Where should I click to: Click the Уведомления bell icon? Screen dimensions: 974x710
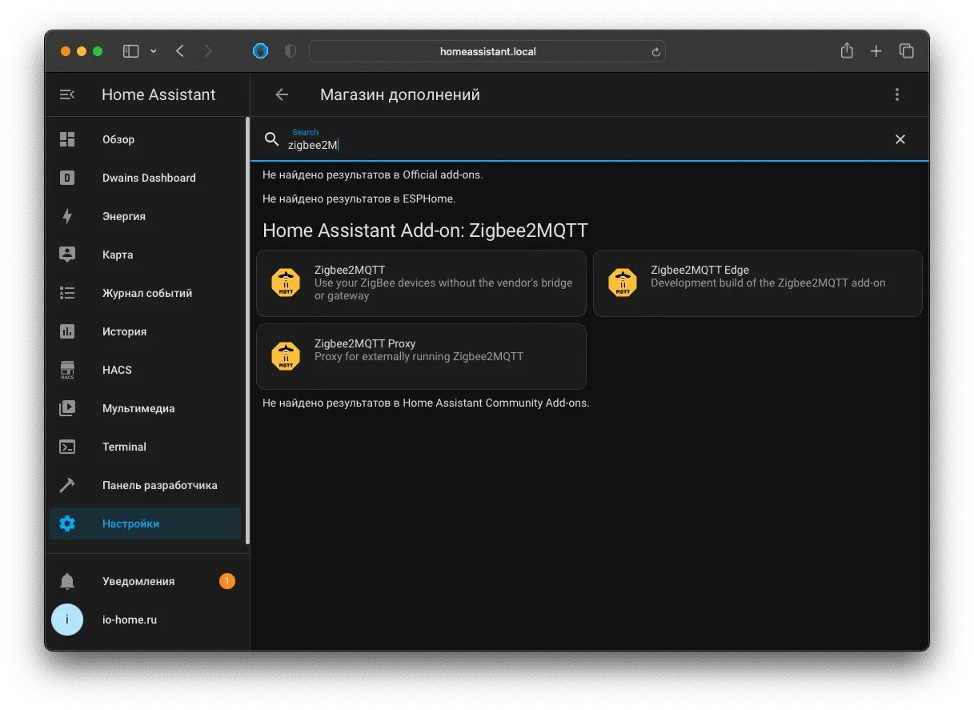(x=67, y=581)
